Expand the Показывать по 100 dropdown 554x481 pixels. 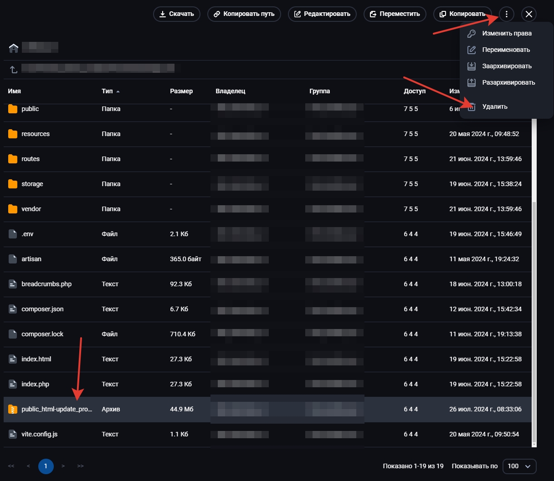pyautogui.click(x=519, y=466)
